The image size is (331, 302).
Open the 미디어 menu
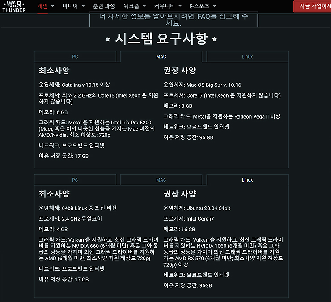point(70,6)
